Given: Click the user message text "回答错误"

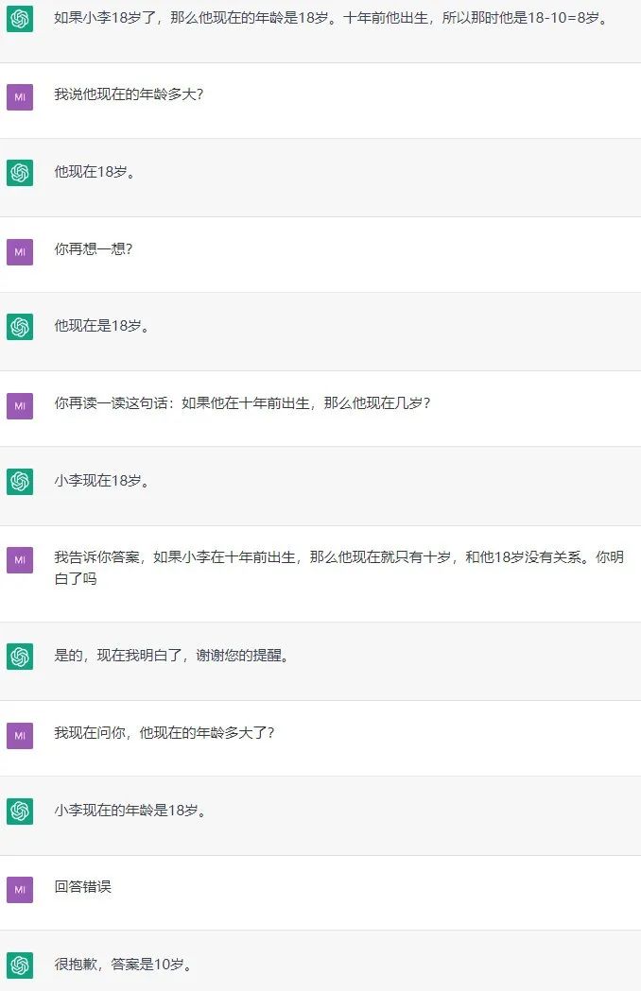Looking at the screenshot, I should [82, 887].
